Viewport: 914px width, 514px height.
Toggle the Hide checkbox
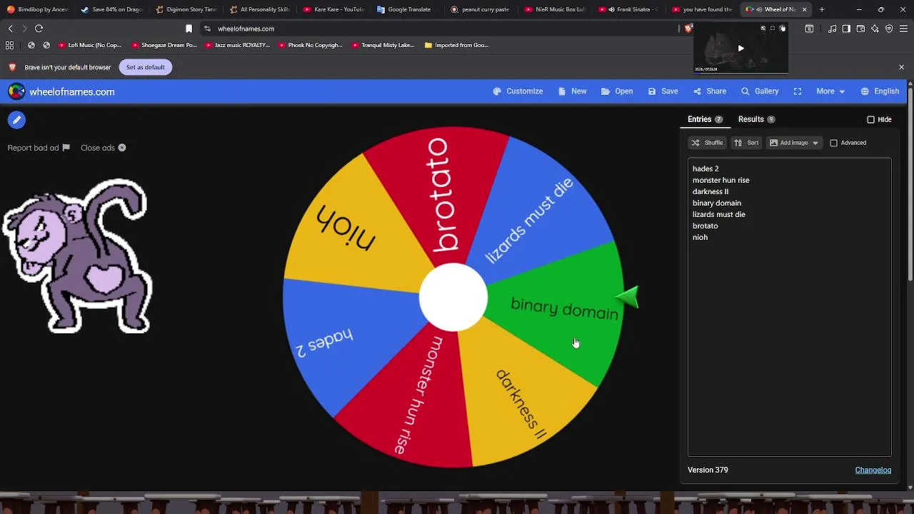tap(870, 119)
